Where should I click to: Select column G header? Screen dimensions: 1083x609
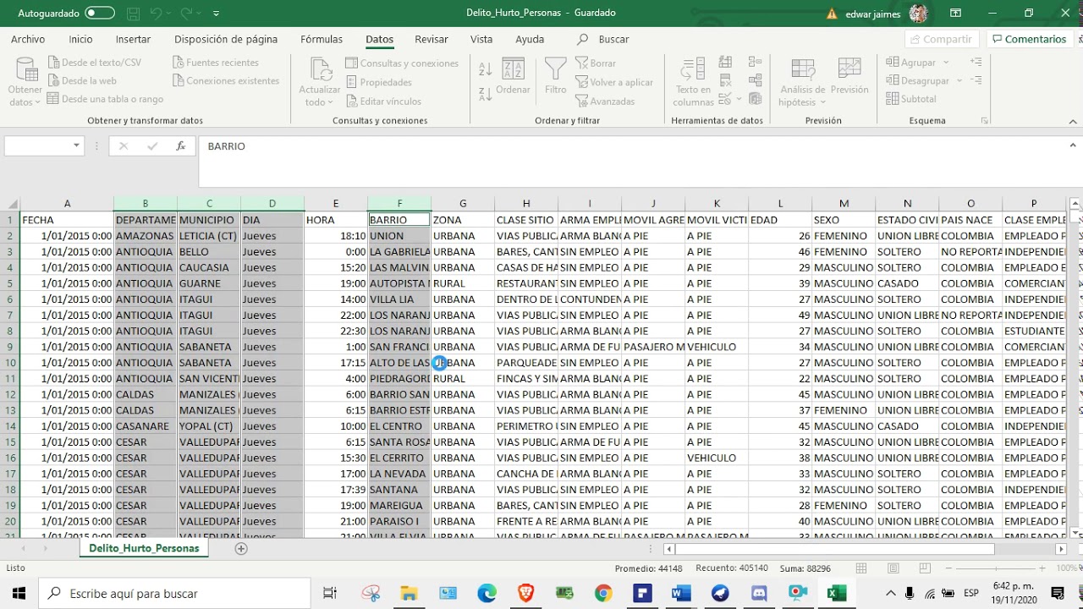pyautogui.click(x=463, y=204)
